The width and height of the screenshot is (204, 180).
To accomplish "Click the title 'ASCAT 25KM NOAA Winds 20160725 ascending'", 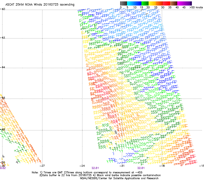I will coord(40,5).
